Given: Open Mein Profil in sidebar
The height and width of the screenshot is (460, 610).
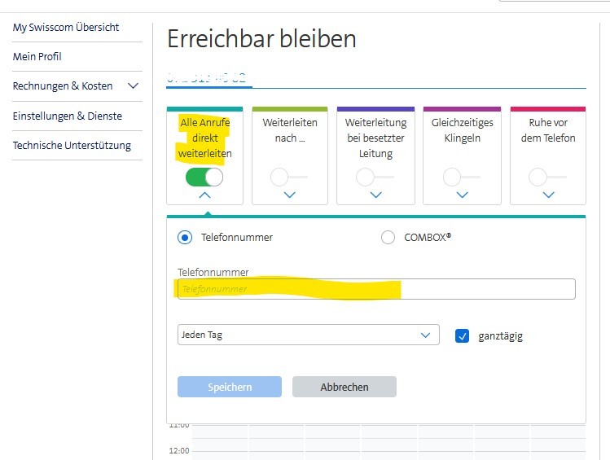Looking at the screenshot, I should [x=37, y=56].
